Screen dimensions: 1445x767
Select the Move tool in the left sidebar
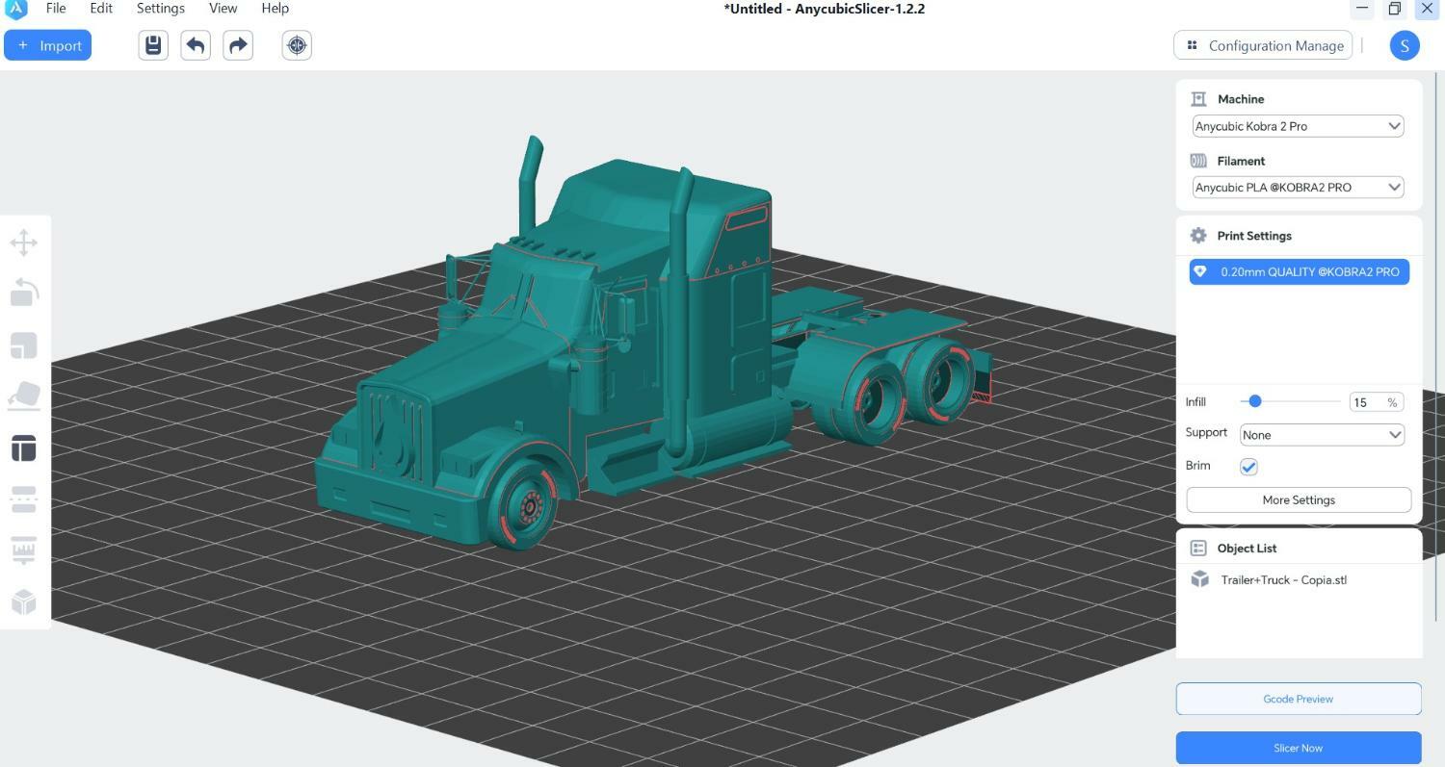(24, 243)
